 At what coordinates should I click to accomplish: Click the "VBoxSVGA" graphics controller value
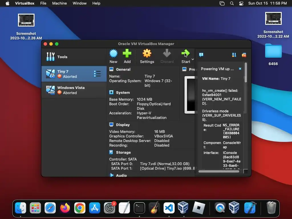(x=163, y=136)
